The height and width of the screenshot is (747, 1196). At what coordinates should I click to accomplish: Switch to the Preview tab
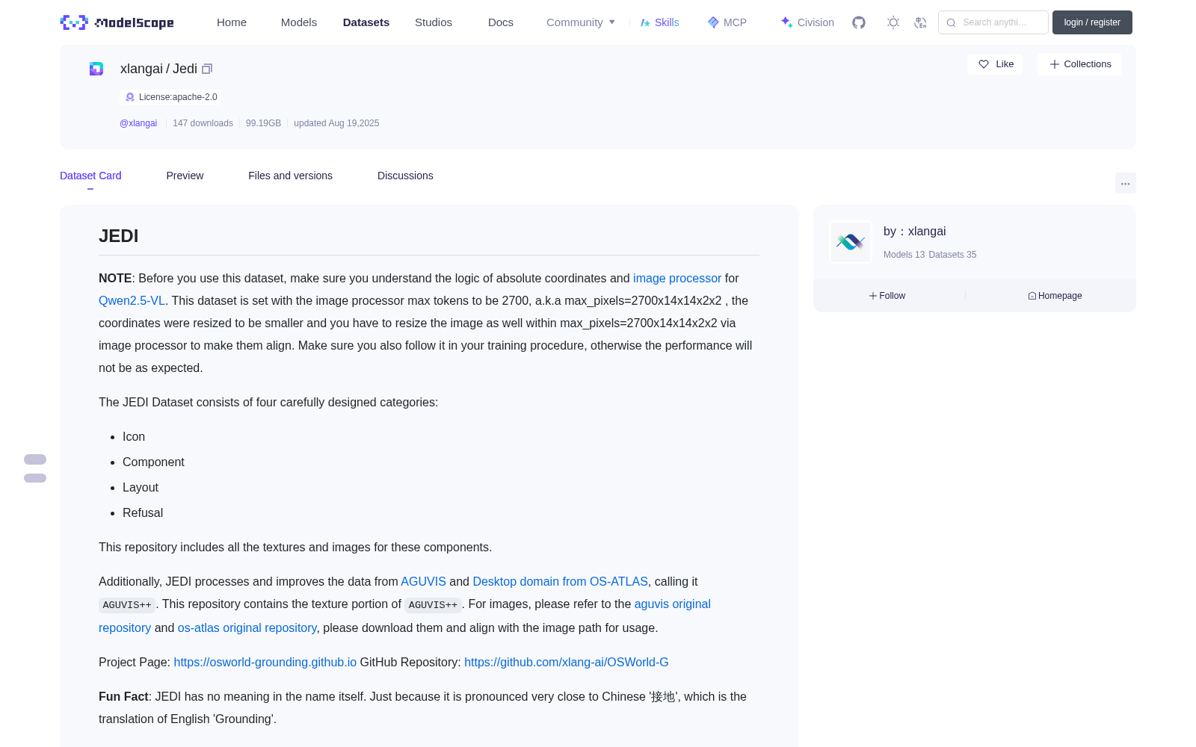[x=185, y=176]
